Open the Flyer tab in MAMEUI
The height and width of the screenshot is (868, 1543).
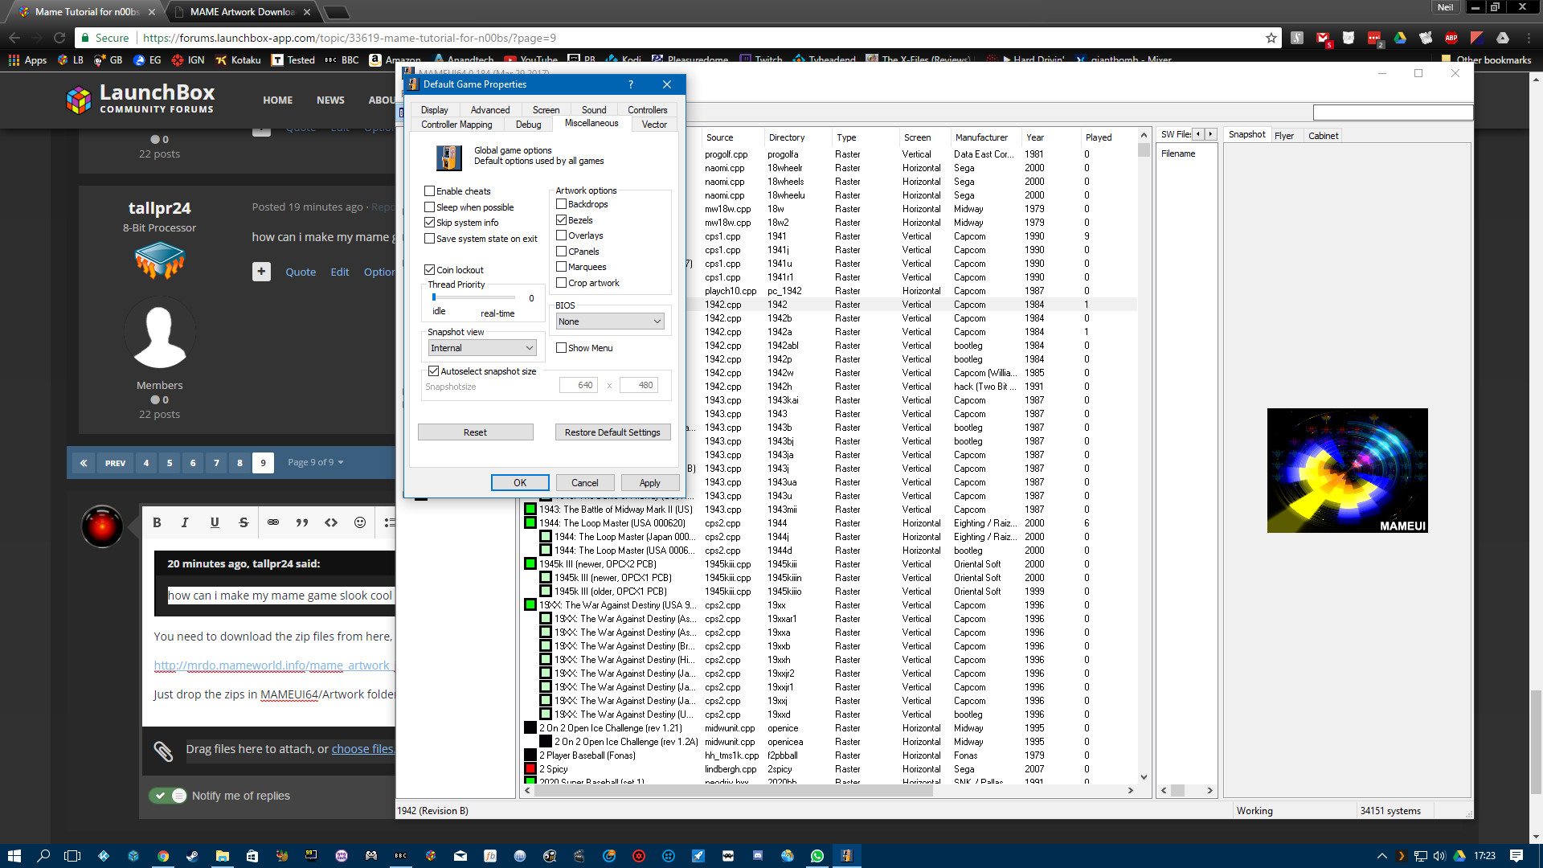coord(1284,136)
